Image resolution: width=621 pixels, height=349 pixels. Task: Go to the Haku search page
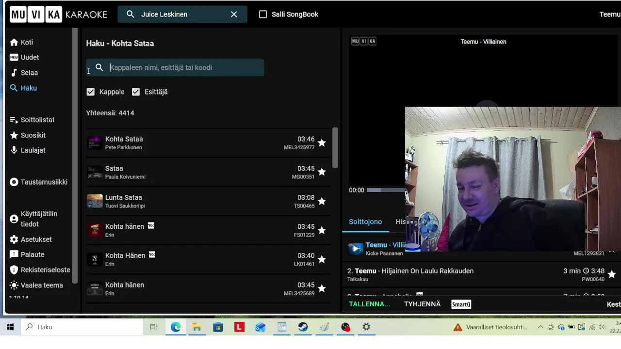(x=23, y=88)
